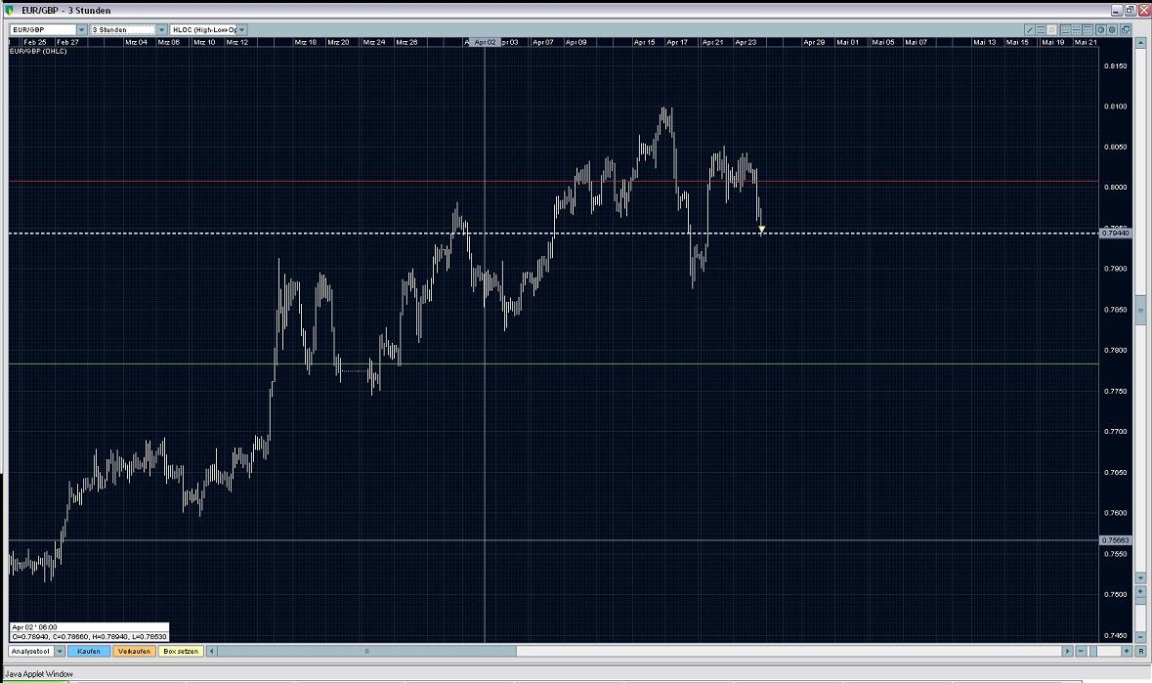Click the Mai 07 date label
1152x683 pixels.
click(x=917, y=42)
